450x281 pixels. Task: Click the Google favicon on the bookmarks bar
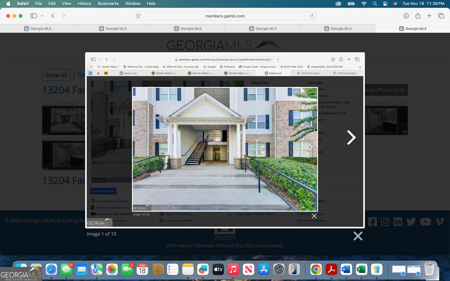(205, 66)
